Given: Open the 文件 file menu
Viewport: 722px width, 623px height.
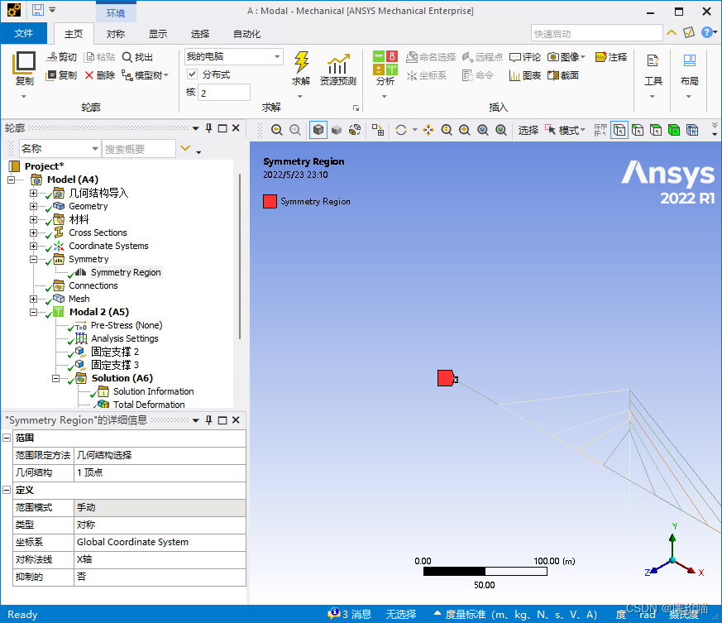Looking at the screenshot, I should (x=23, y=33).
